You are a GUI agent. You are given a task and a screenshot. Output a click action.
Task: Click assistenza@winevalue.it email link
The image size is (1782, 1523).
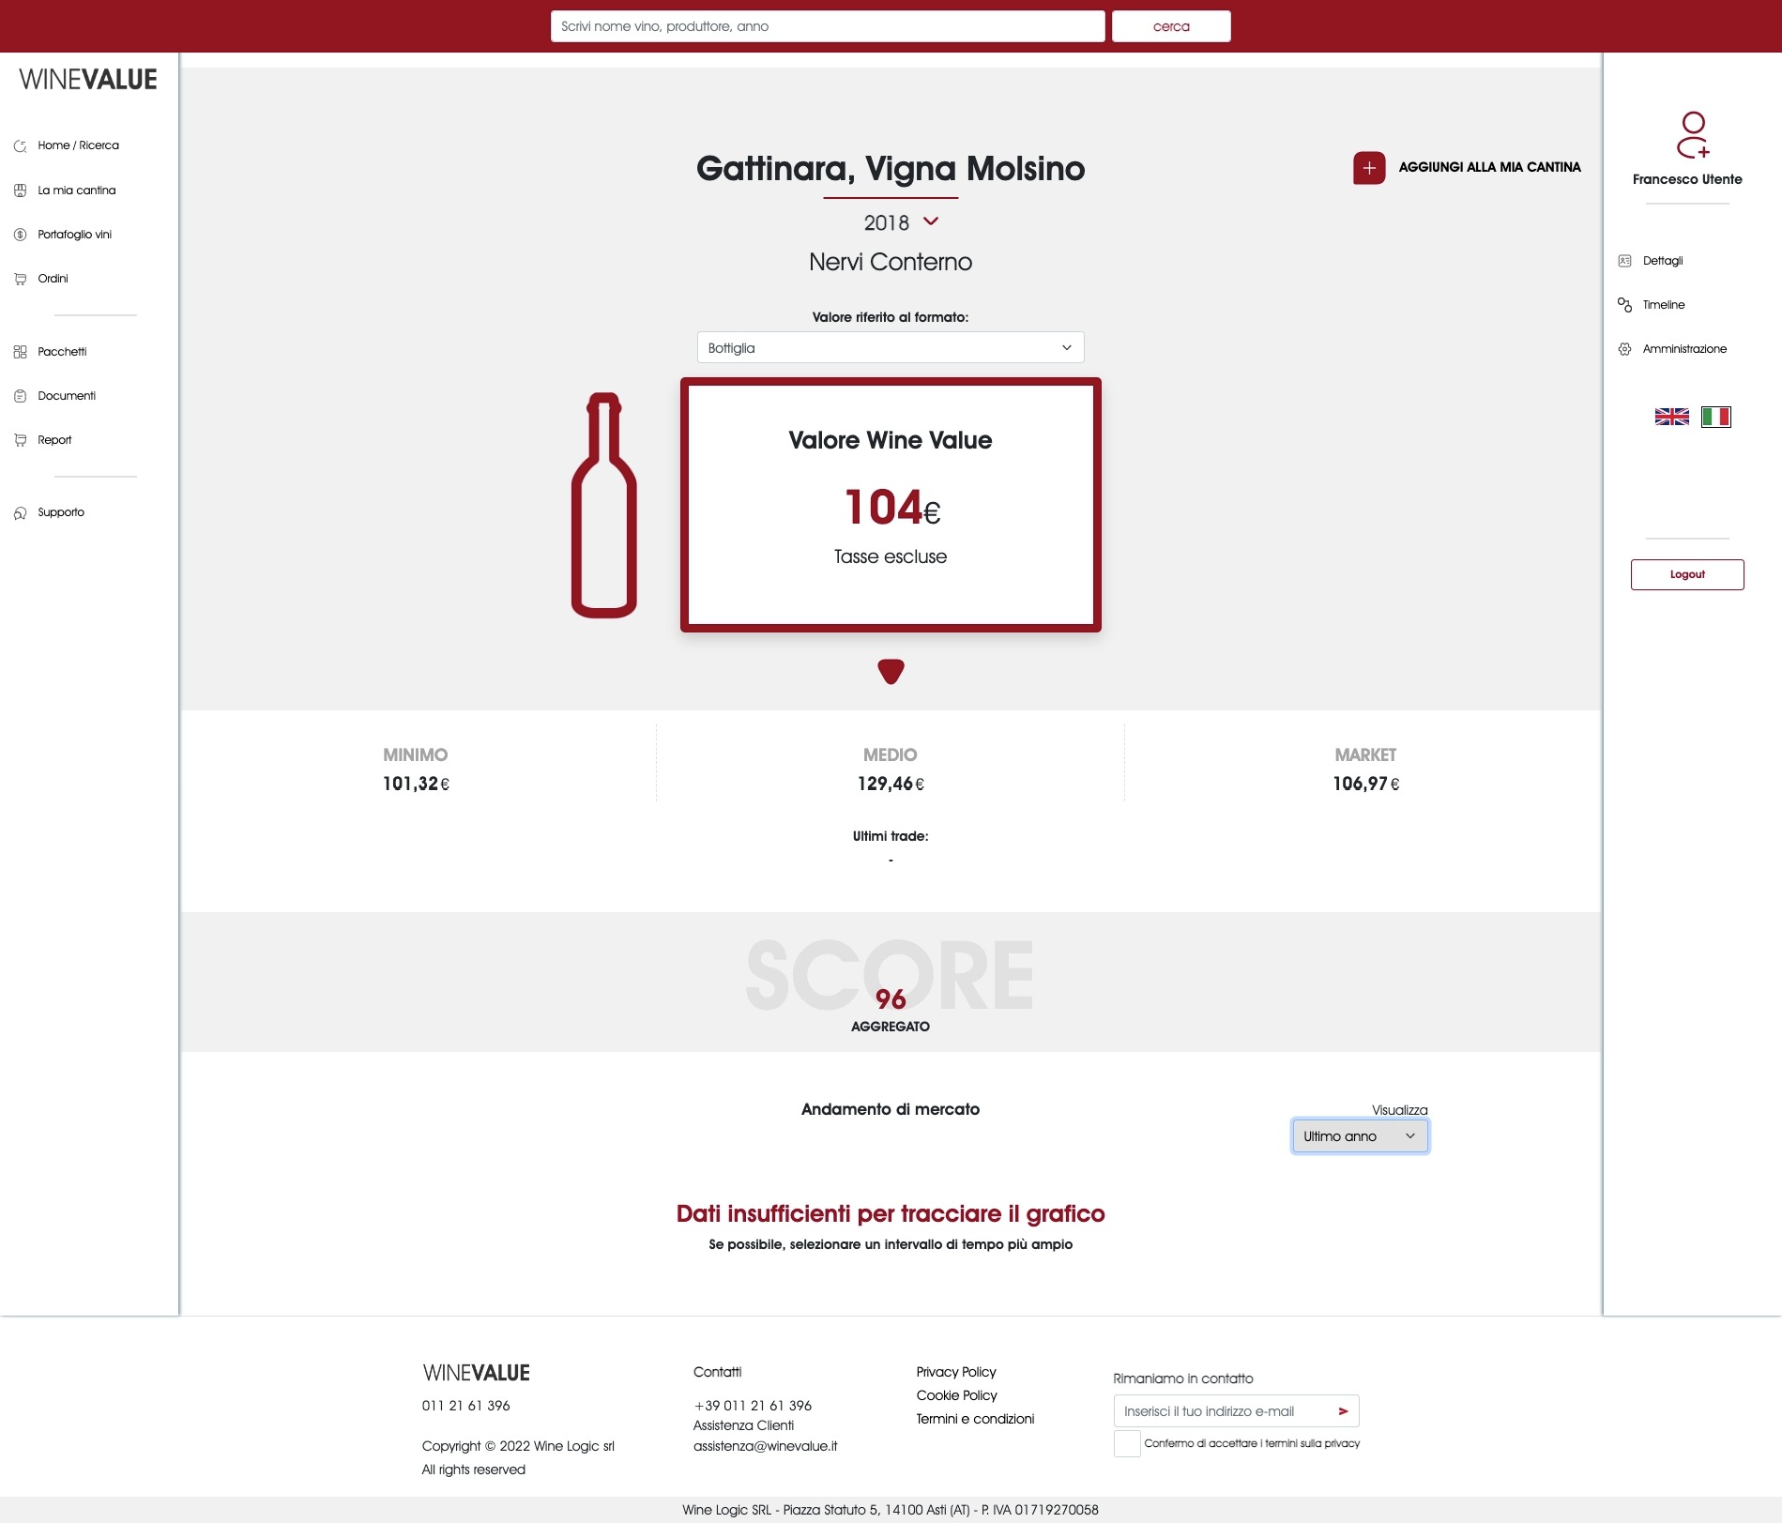(765, 1446)
